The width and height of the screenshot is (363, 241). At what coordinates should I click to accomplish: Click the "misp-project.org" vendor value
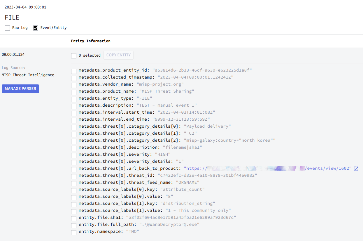tap(160, 84)
